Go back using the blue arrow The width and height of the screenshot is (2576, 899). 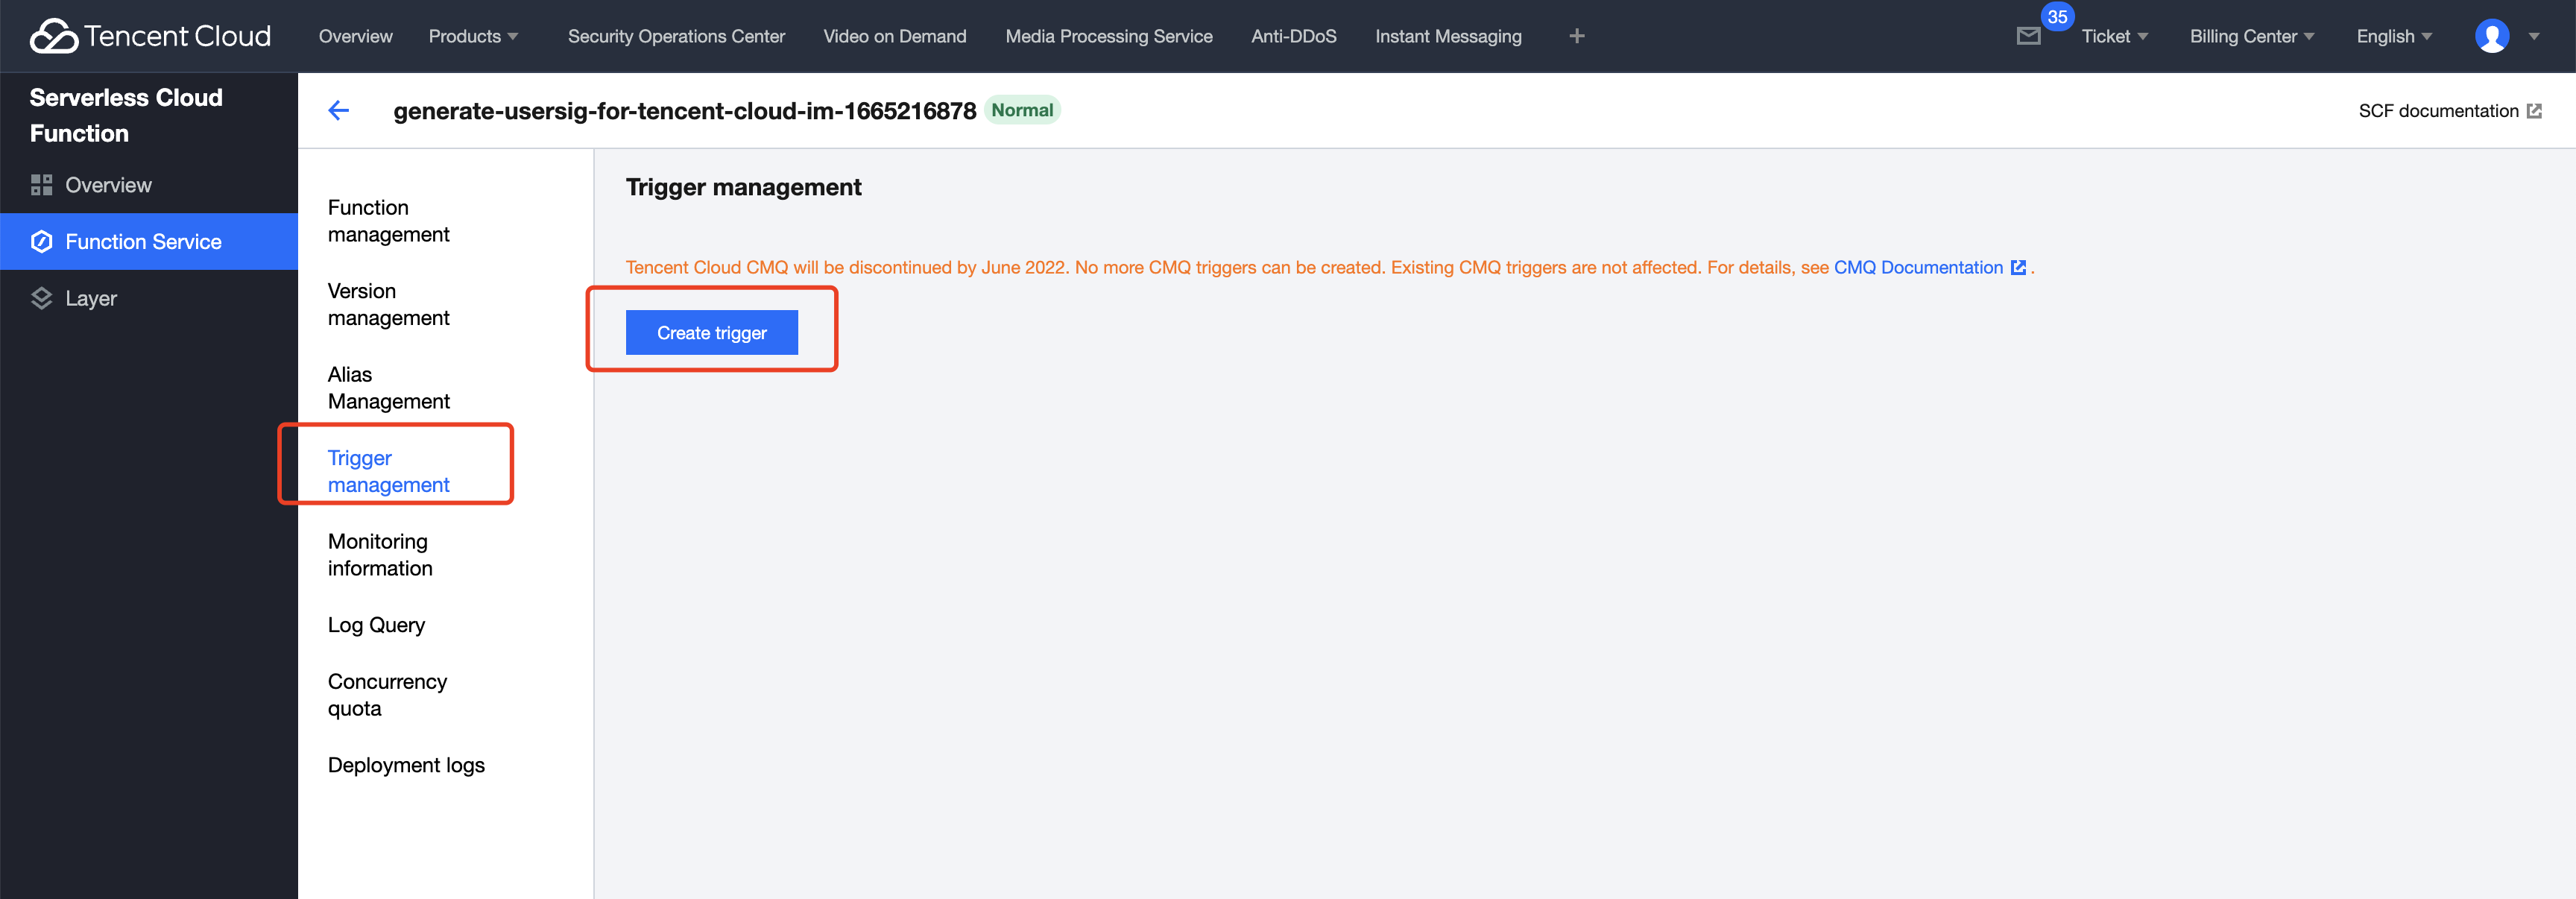click(339, 110)
